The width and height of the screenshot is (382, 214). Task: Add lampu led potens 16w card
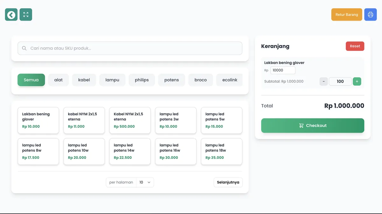tap(176, 152)
